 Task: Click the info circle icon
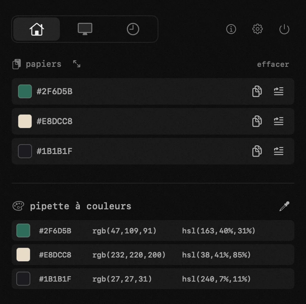pyautogui.click(x=231, y=29)
